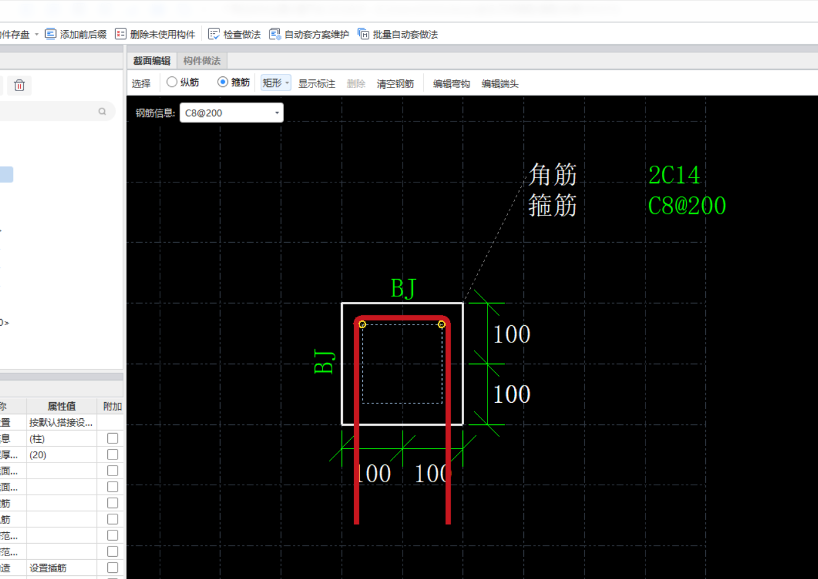
Task: Click the (20) property value cell
Action: (x=61, y=455)
